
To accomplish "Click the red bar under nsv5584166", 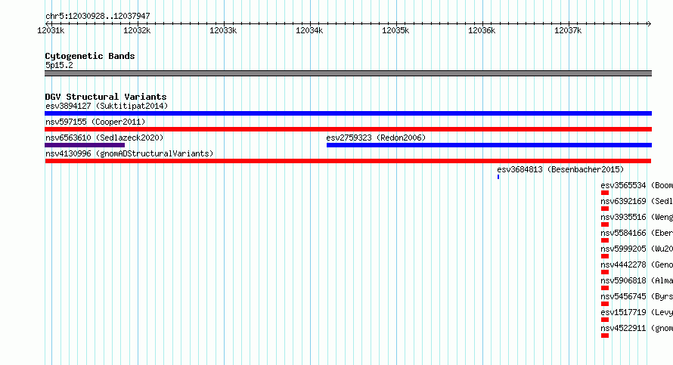I will point(605,240).
